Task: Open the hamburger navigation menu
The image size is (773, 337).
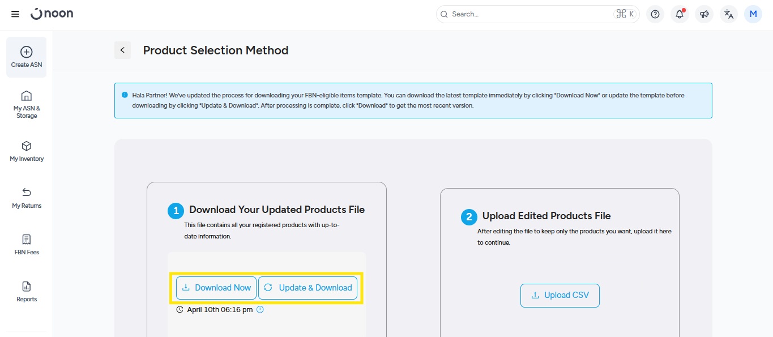Action: (15, 14)
